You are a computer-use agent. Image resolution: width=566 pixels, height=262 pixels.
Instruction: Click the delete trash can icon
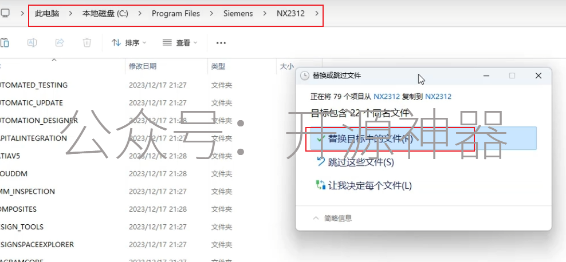coord(87,42)
